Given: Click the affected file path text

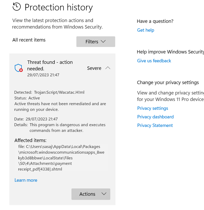Looking at the screenshot, I should 61,158.
